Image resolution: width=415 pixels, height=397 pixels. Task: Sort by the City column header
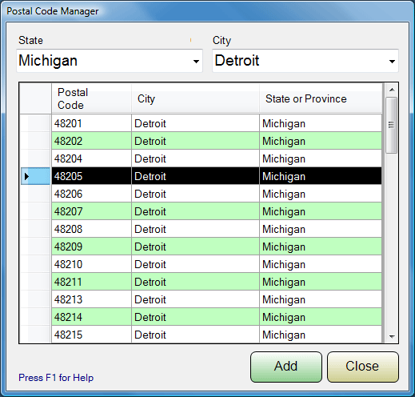click(x=195, y=98)
